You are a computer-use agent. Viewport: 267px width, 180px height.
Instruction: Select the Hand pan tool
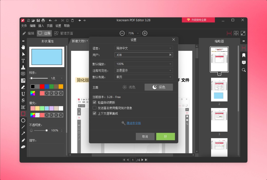tap(23, 47)
